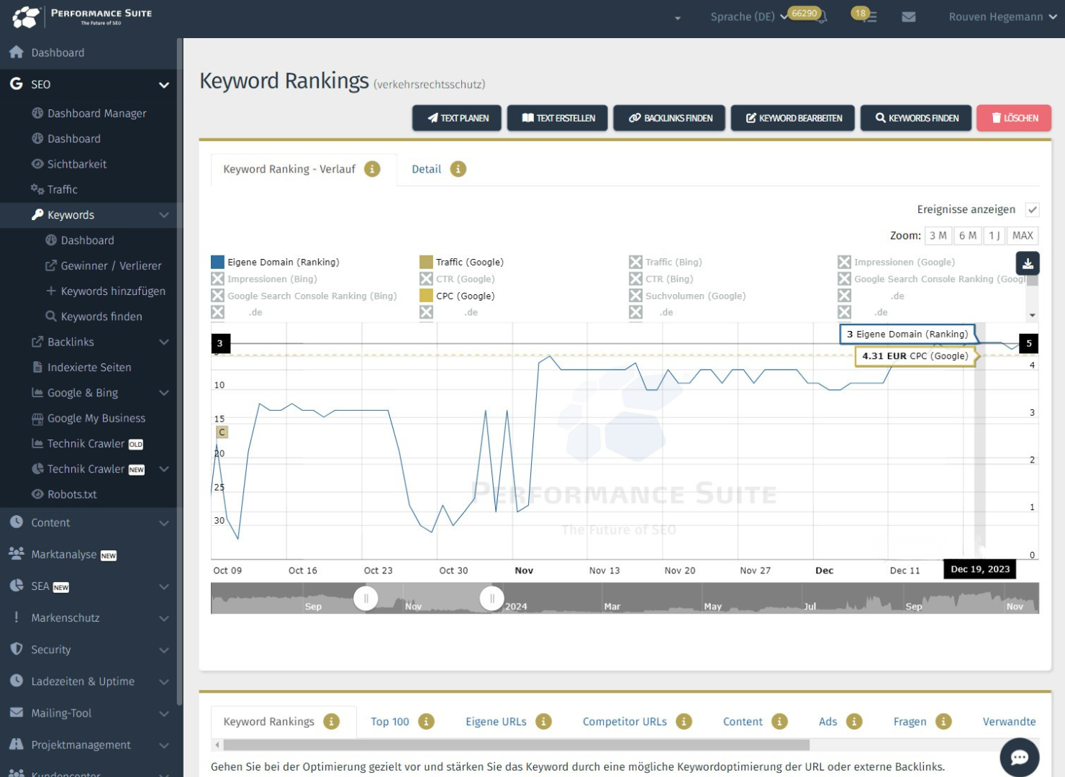Click the Keywords Finden button

[916, 118]
